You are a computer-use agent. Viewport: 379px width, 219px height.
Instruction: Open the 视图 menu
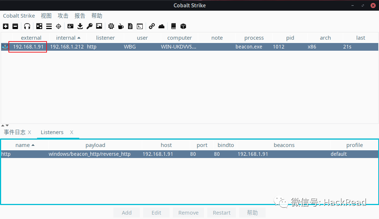click(x=46, y=16)
